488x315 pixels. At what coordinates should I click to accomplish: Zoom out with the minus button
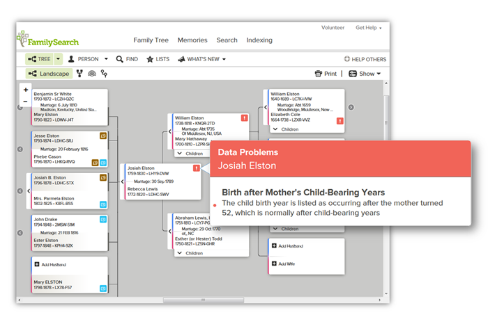(x=26, y=101)
